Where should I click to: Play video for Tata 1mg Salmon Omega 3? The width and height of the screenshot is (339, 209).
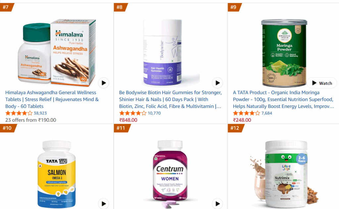coord(104,204)
